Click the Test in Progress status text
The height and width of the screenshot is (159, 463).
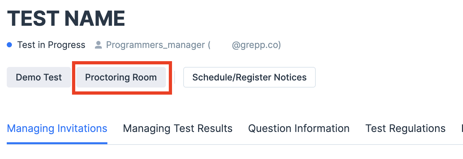[51, 45]
